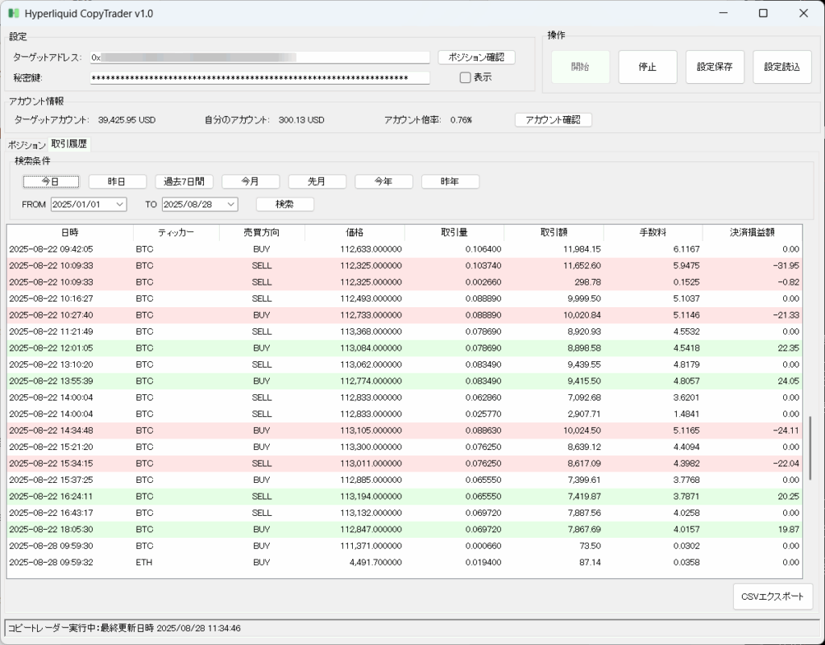The height and width of the screenshot is (645, 825).
Task: Save settings with 設定保存 button
Action: (x=715, y=67)
